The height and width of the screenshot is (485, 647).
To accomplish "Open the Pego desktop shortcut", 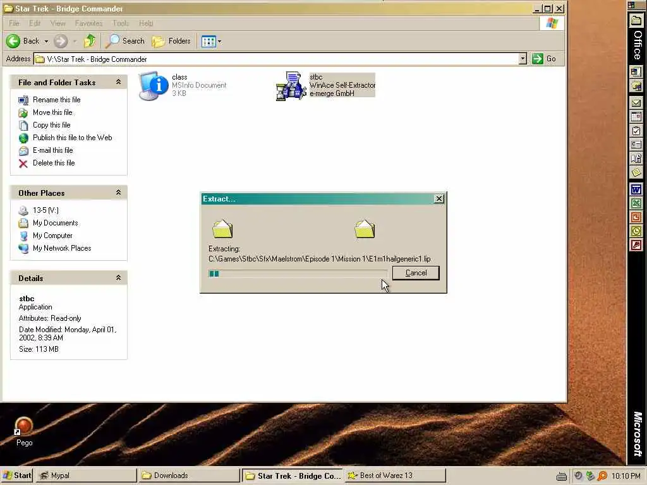I will pyautogui.click(x=24, y=432).
